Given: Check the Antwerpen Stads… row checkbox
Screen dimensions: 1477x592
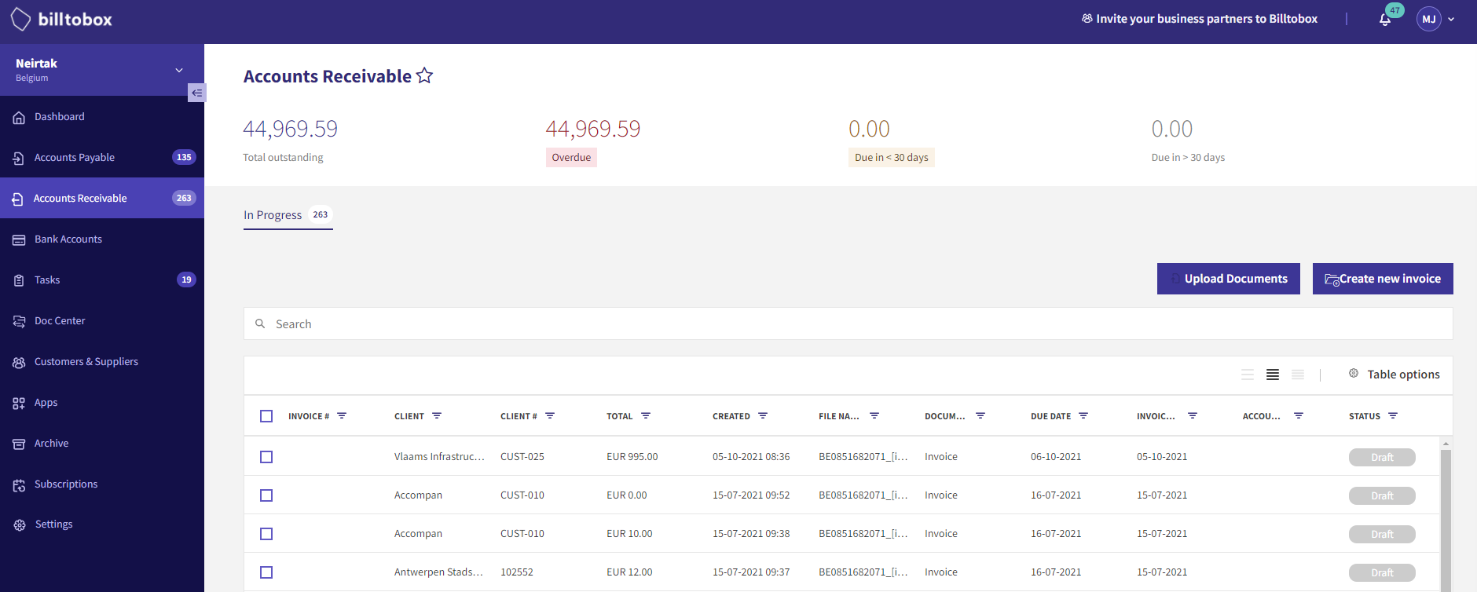Looking at the screenshot, I should pos(266,572).
